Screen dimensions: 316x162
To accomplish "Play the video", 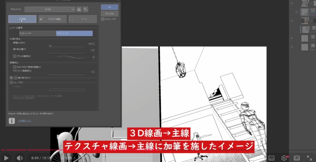I will click(x=6, y=158).
